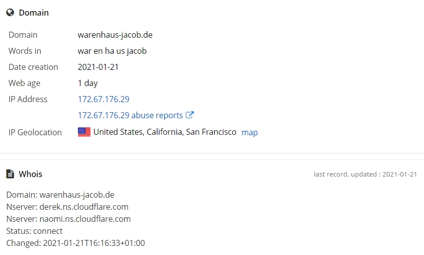Click the Whois section heading

31,174
